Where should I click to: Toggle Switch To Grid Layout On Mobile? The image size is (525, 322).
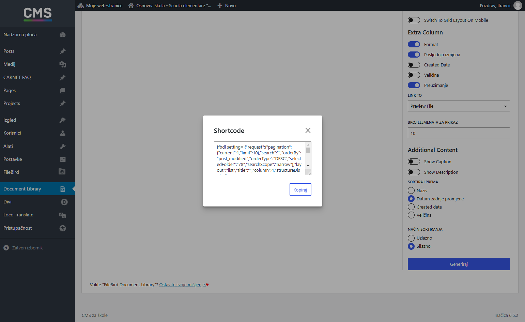click(414, 20)
